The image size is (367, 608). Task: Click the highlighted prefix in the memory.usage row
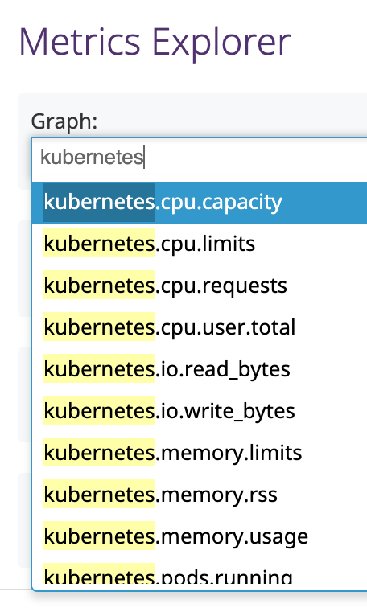(99, 536)
